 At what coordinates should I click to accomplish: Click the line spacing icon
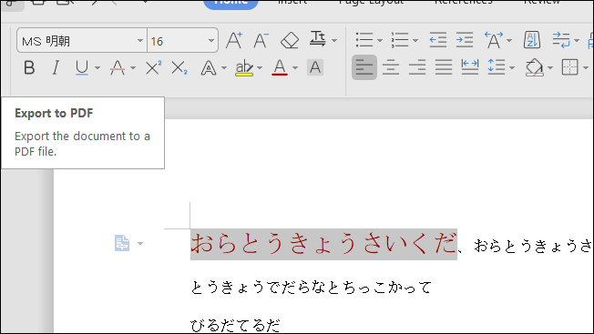tap(497, 67)
